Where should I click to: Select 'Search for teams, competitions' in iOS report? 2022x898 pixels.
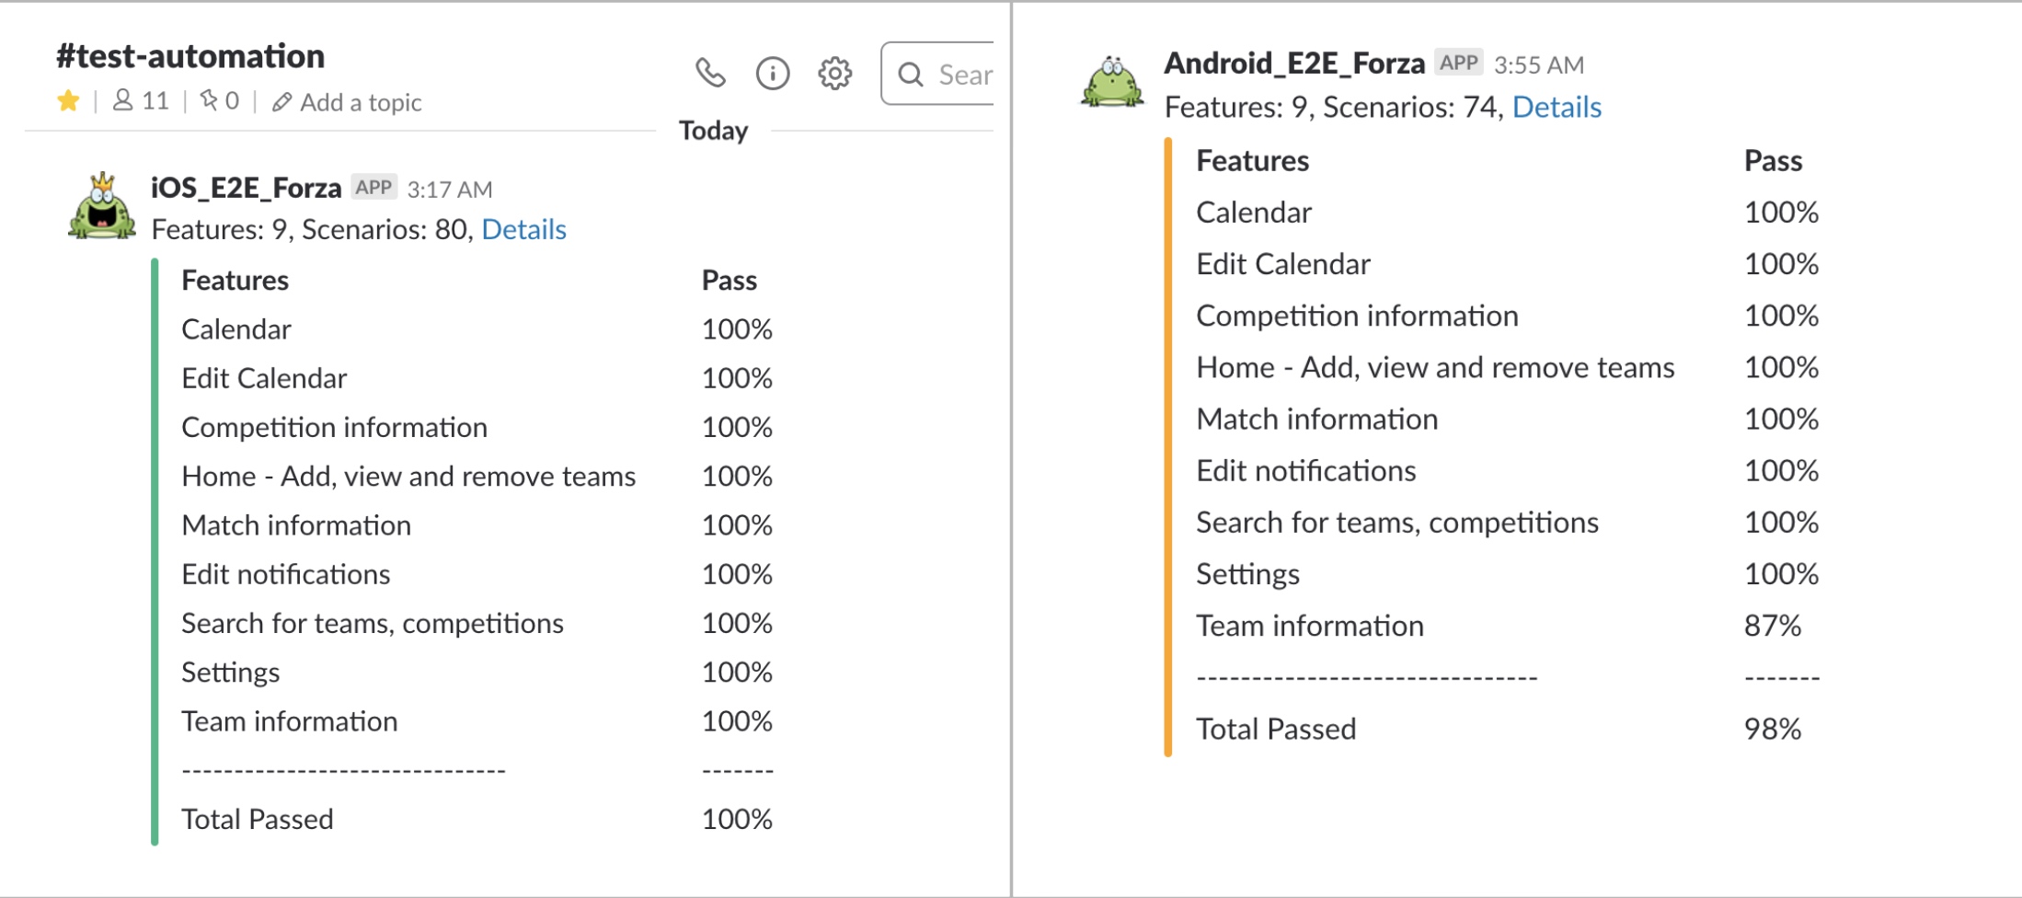[373, 624]
